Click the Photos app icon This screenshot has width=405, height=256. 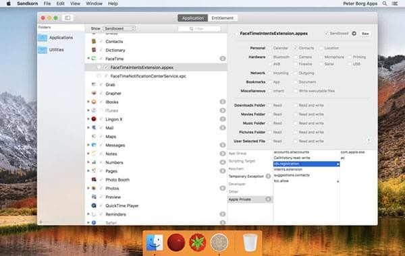point(94,188)
